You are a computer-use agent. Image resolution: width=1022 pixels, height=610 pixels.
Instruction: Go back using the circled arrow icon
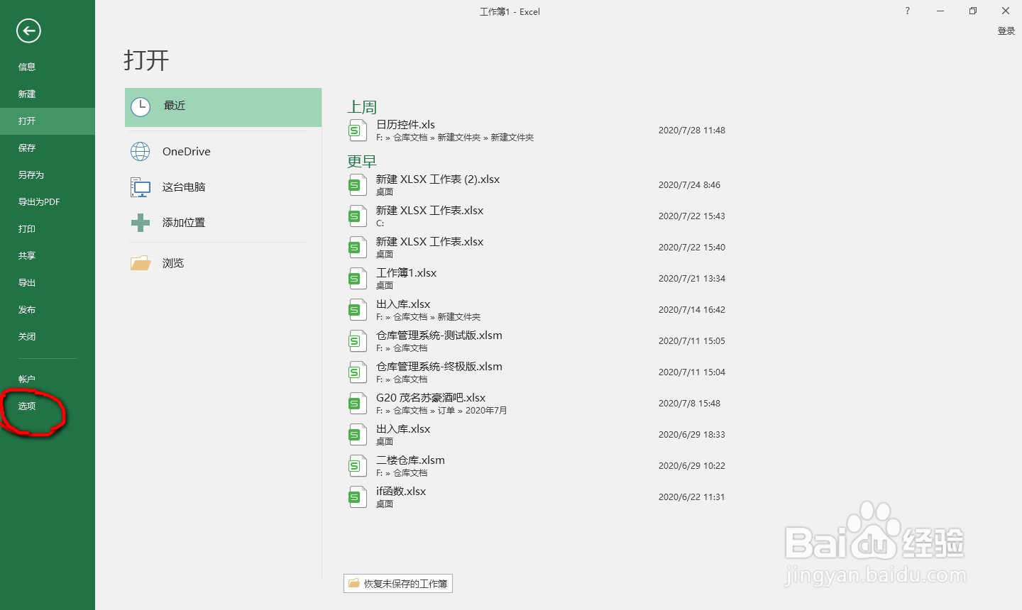click(28, 30)
